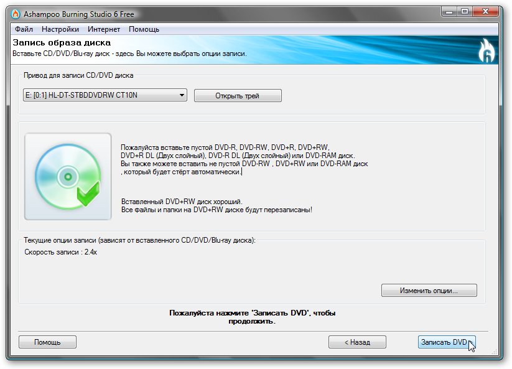
Task: Click the 'Пожалуйста нажмите Записать DVD' instruction text
Action: coord(252,317)
